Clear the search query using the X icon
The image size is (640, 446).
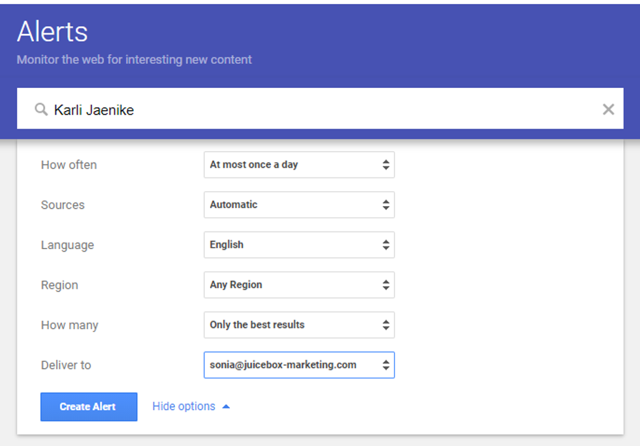click(608, 109)
